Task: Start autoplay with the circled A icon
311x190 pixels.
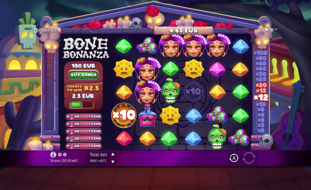Action: click(x=234, y=158)
